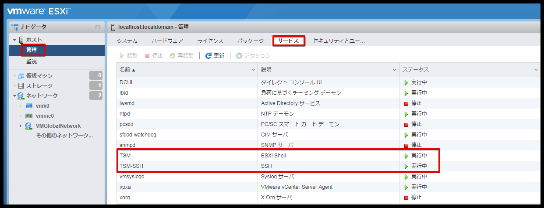Click the vmnic0 NIC icon
Screen dimensions: 544x208
pyautogui.click(x=29, y=116)
